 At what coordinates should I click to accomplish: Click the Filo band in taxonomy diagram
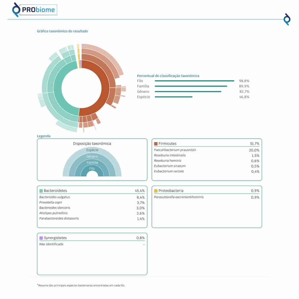[x=92, y=168]
